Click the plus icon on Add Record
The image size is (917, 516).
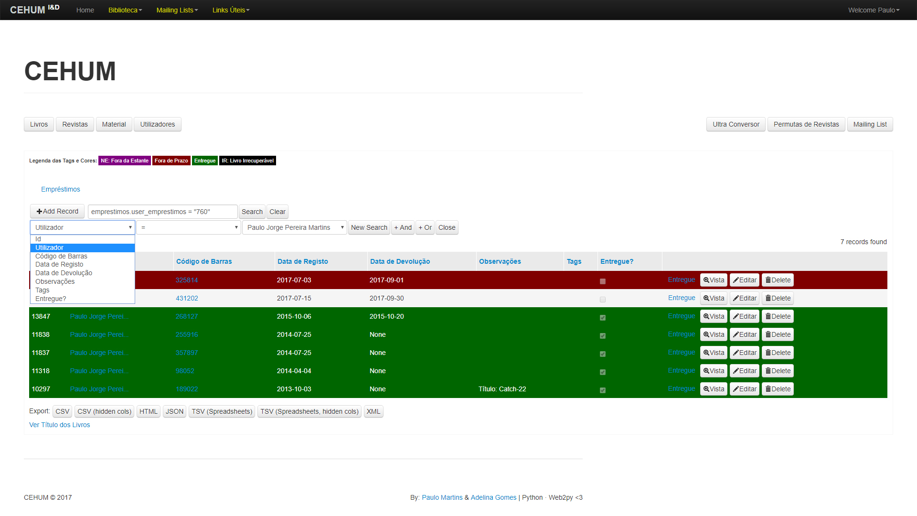tap(39, 212)
